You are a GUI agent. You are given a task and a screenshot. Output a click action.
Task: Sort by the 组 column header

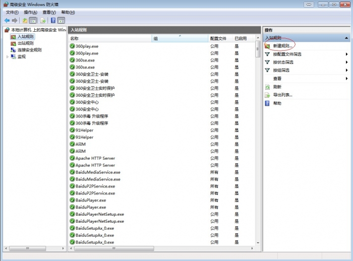[180, 38]
